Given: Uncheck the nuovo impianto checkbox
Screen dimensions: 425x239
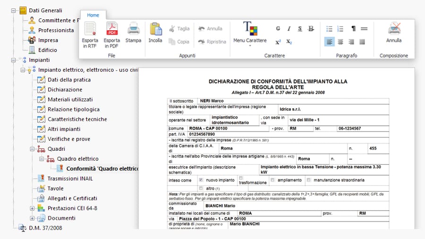Looking at the screenshot, I should 201,180.
